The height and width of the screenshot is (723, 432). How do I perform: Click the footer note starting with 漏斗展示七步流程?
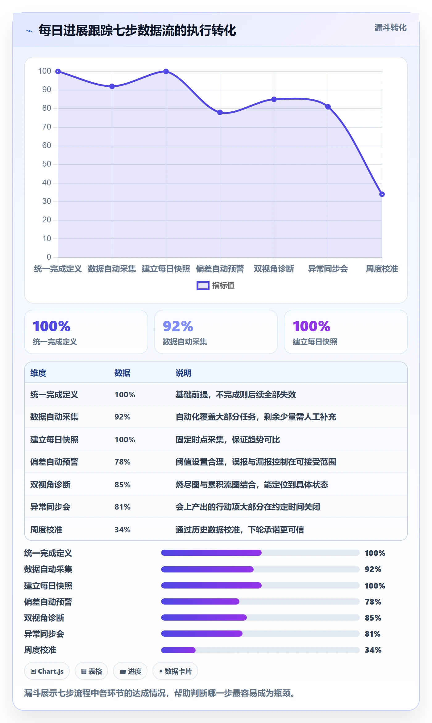[x=160, y=693]
